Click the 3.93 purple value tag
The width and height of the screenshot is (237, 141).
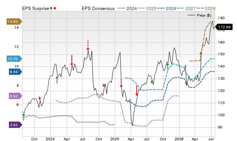pos(16,125)
